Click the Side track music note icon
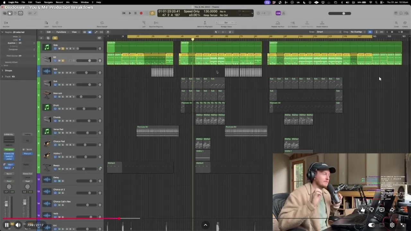Viewport: 411px width, 231px height. pos(47,47)
